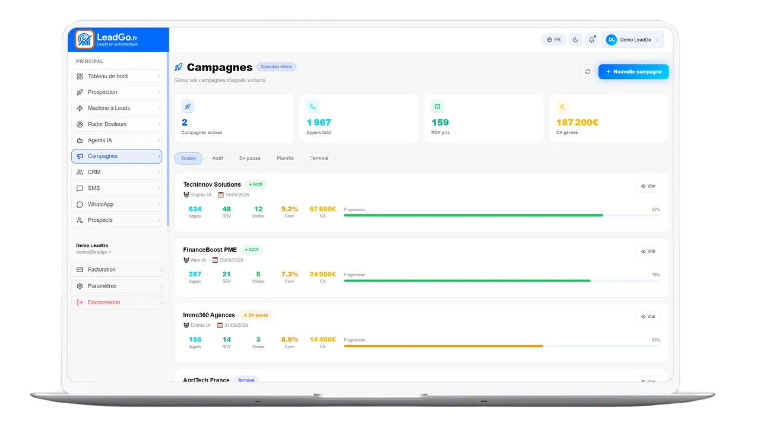Viewport: 760px width, 427px height.
Task: Open the FR language selector
Action: (x=553, y=40)
